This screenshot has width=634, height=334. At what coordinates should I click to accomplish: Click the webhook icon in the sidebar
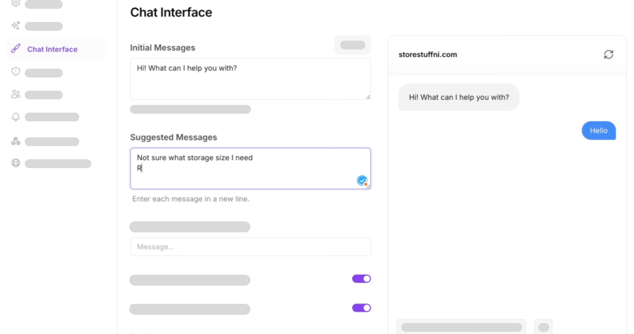15,141
